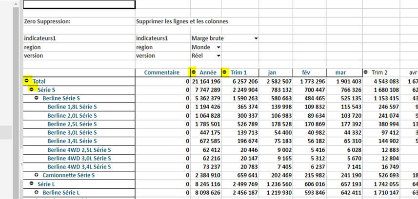Click the Commentaire column header

162,72
